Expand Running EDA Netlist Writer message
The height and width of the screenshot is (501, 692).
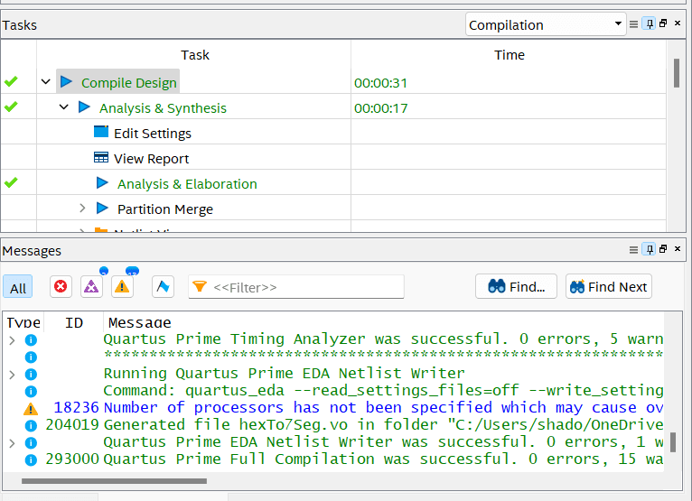point(12,375)
